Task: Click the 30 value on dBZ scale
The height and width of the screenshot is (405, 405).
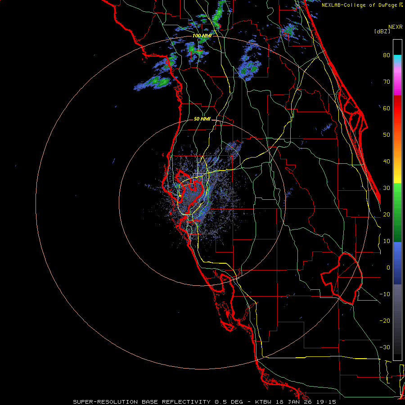Action: [387, 188]
